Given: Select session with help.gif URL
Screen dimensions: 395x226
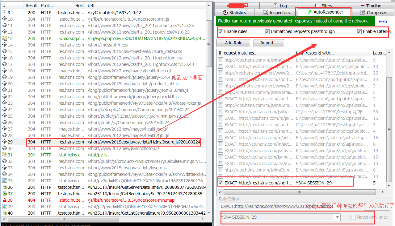Looking at the screenshot, I should 103,71.
